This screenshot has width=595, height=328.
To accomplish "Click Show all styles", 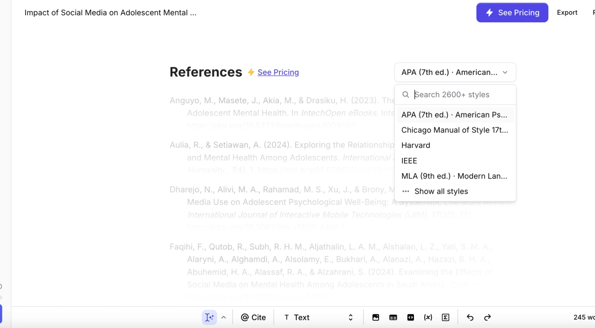I will 441,191.
